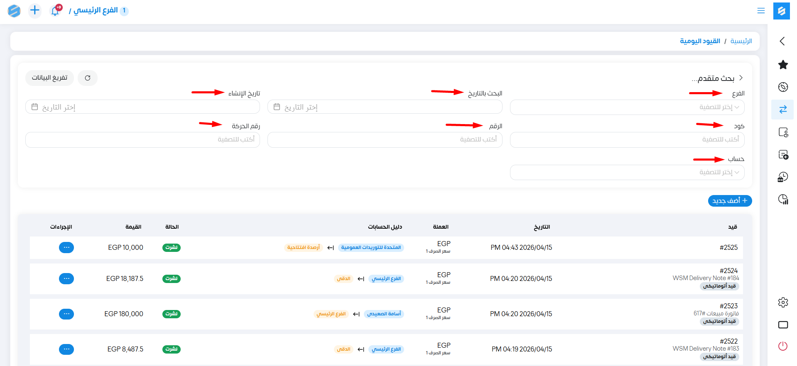The width and height of the screenshot is (797, 366).
Task: Open the hamburger menu icon
Action: point(761,11)
